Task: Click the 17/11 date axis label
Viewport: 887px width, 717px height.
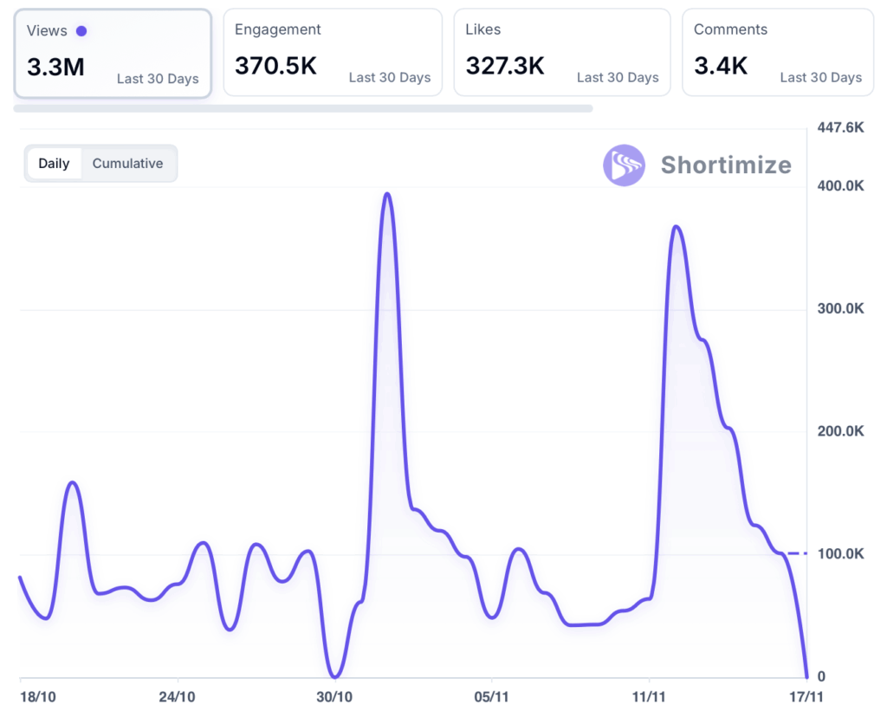Action: 806,695
